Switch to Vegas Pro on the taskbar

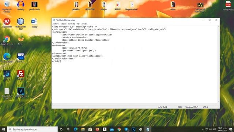click(x=133, y=129)
